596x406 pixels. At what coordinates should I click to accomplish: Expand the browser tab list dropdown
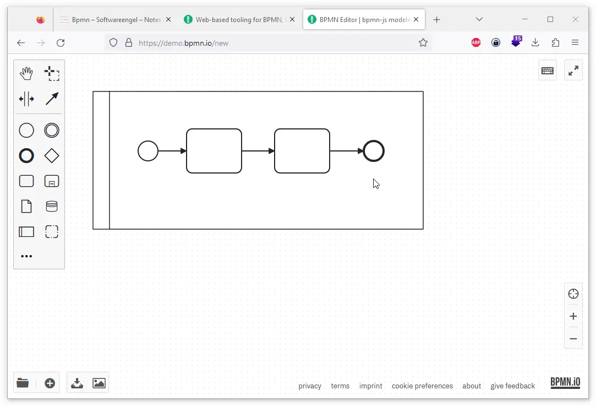point(479,19)
